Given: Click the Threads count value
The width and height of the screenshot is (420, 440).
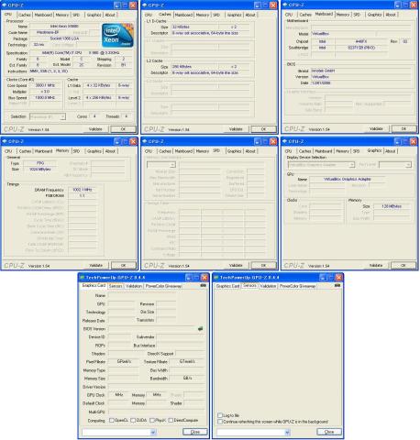Looking at the screenshot, I should tap(126, 116).
